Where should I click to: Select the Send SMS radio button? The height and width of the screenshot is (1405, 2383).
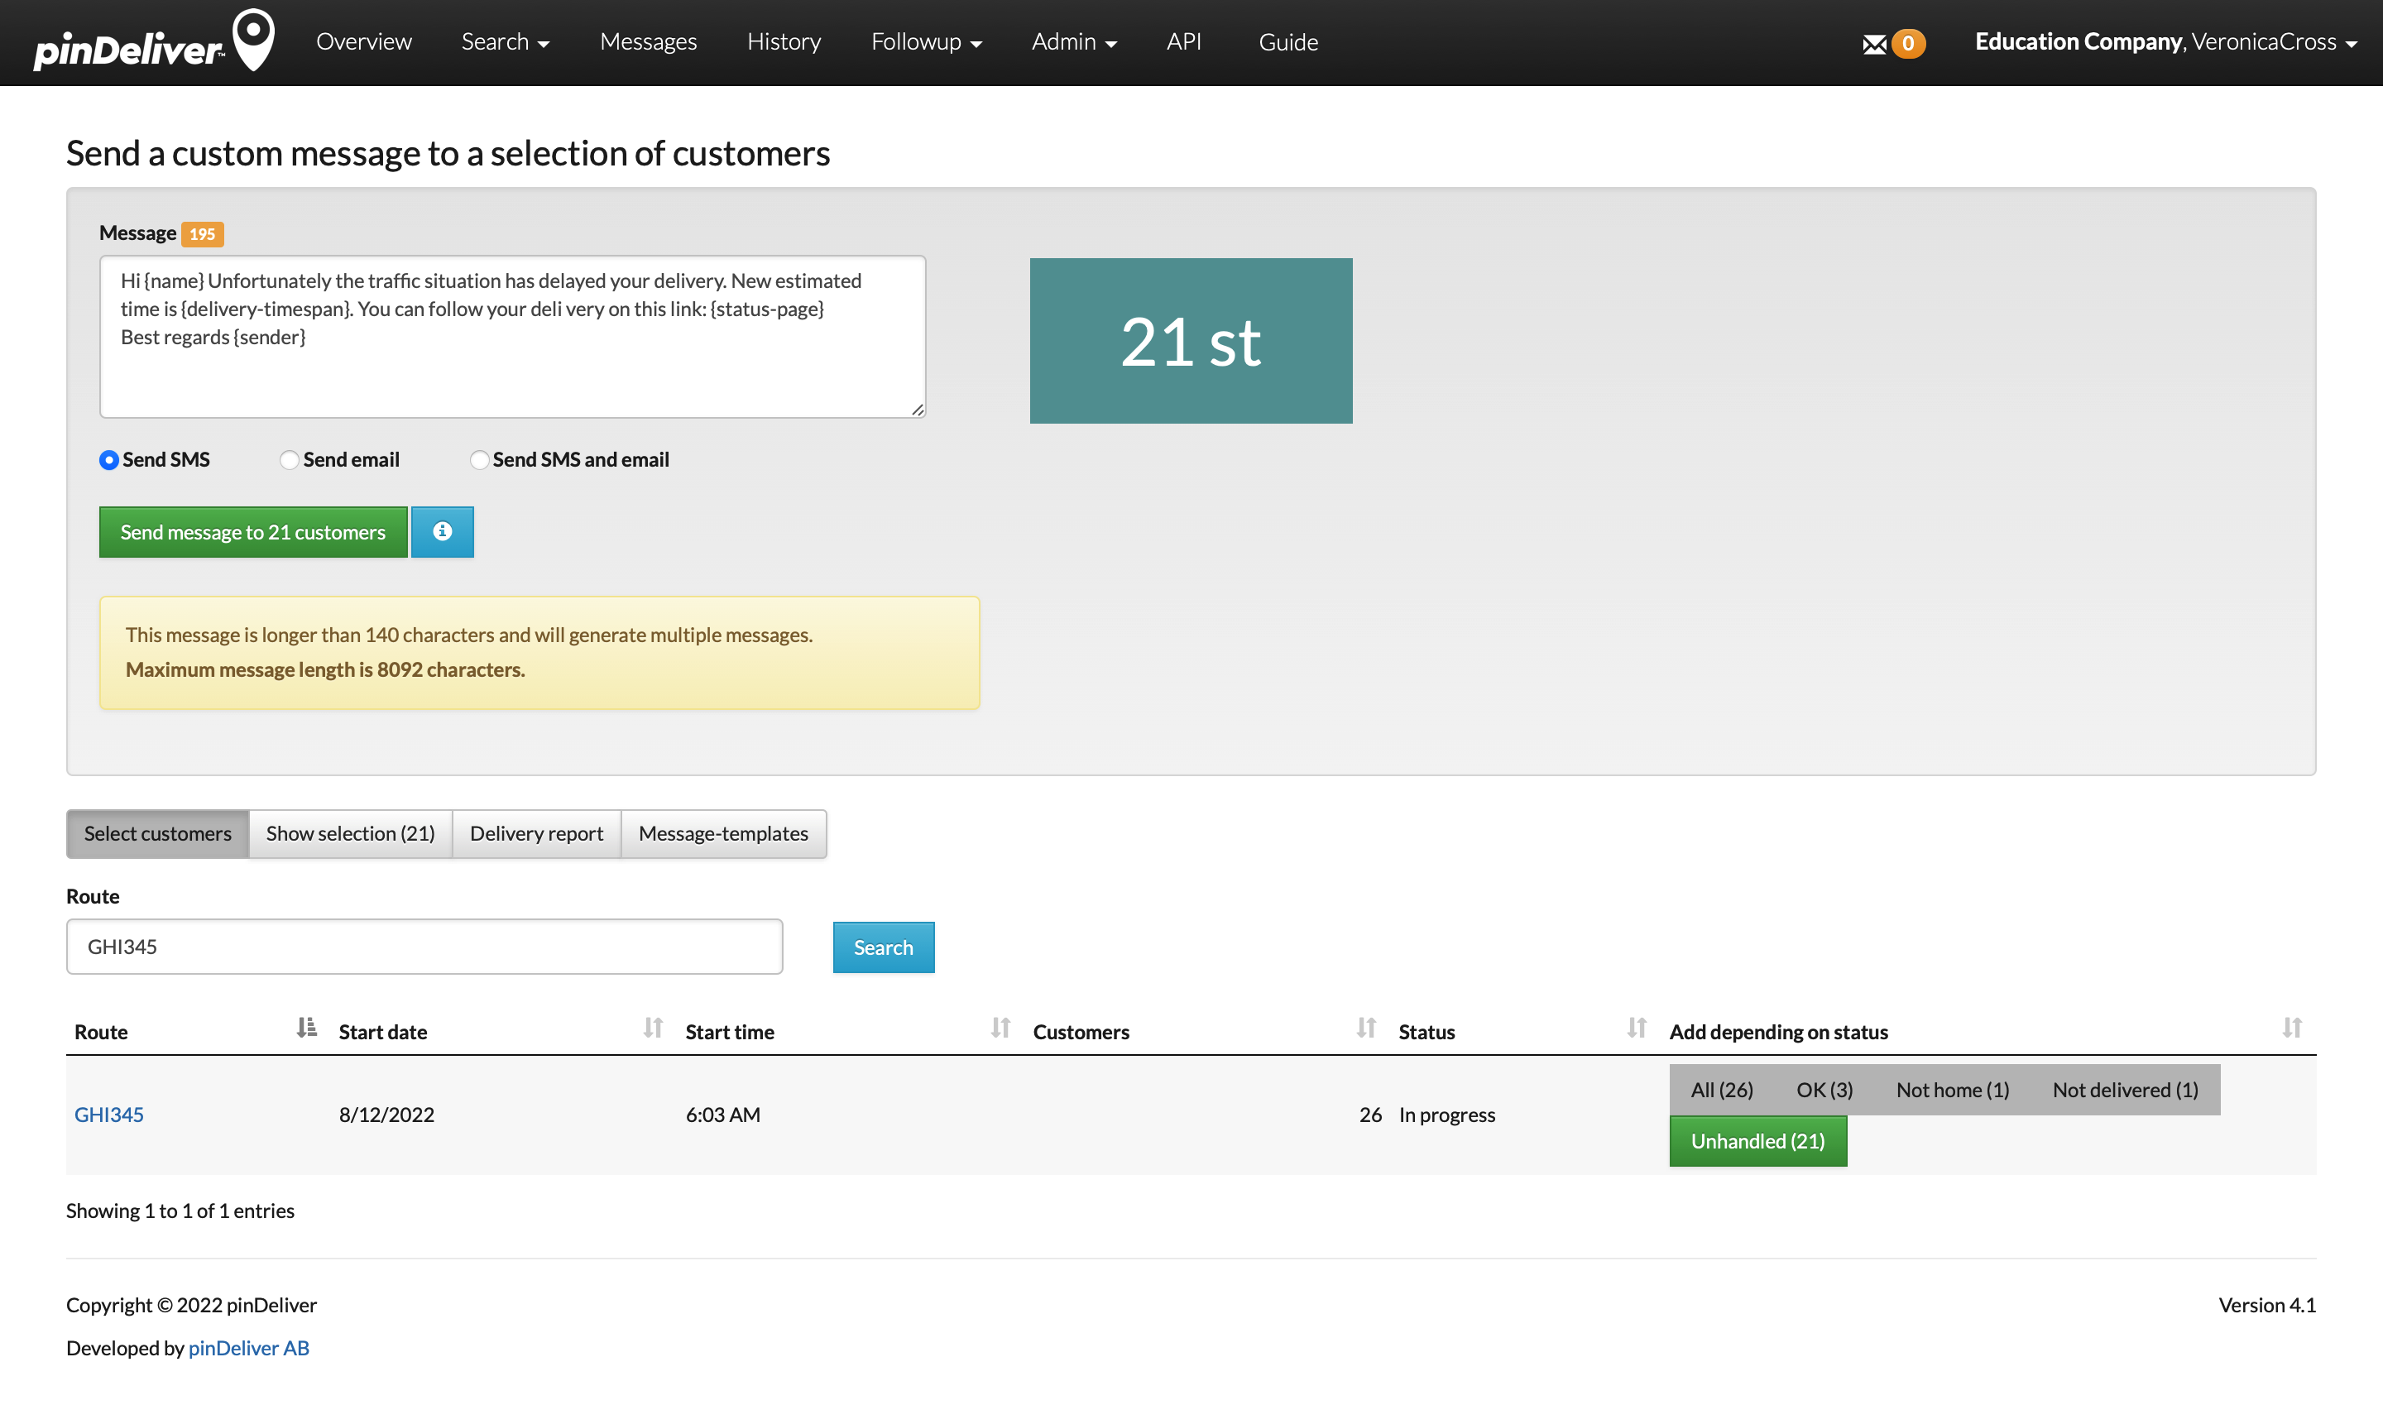point(109,460)
